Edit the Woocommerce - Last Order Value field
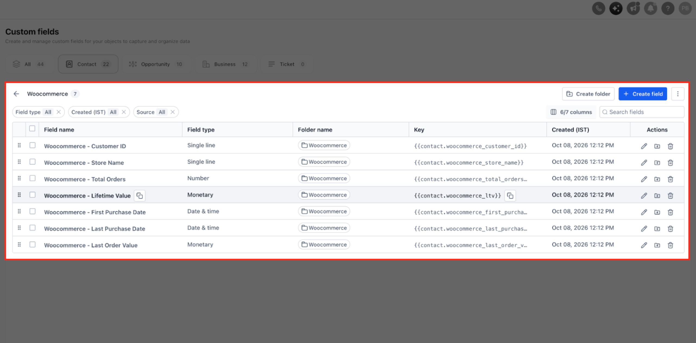Viewport: 696px width, 343px height. [644, 245]
